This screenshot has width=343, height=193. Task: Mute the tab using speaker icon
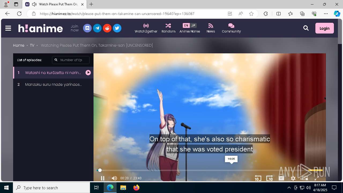tap(34, 4)
